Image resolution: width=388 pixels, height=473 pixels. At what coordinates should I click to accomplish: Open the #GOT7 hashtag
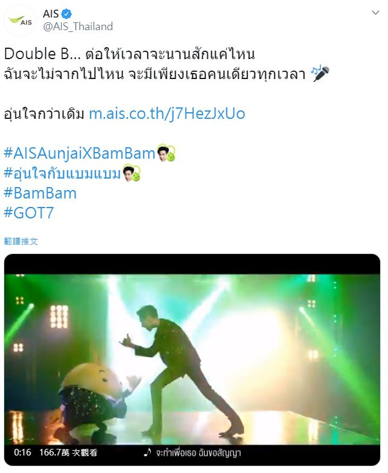tap(29, 213)
